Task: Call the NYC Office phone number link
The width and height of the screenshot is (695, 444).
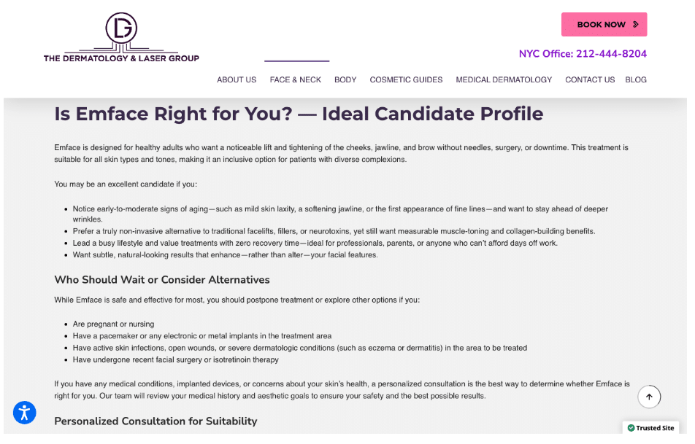Action: (x=583, y=54)
